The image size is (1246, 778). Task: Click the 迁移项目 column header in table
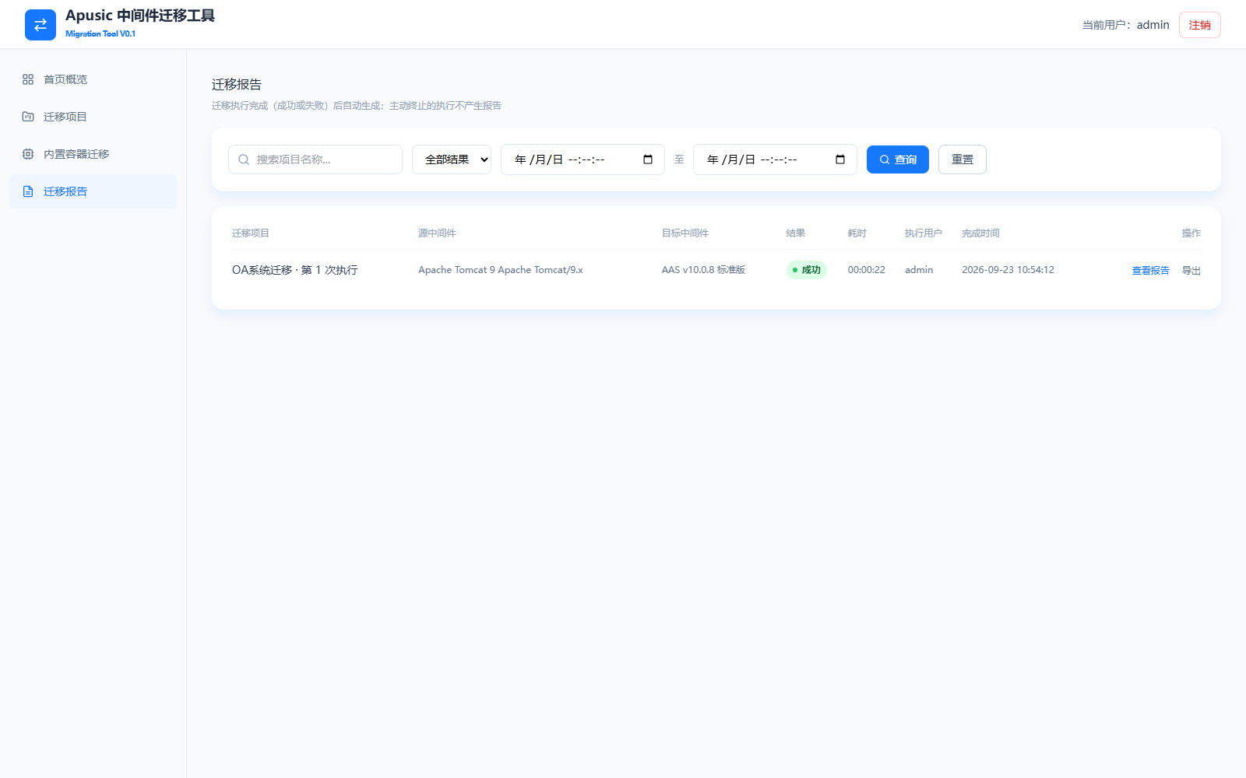point(251,233)
